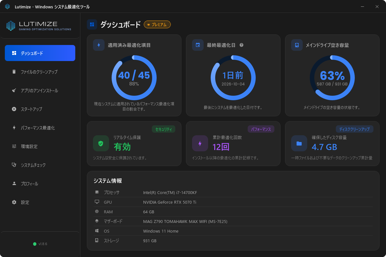The image size is (386, 257).
Task: Click the 40 / 45 progress ring
Action: pyautogui.click(x=134, y=78)
